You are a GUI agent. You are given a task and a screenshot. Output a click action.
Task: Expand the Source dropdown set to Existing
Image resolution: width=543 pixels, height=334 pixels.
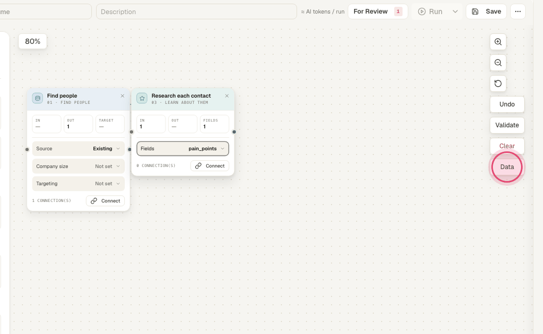point(78,149)
